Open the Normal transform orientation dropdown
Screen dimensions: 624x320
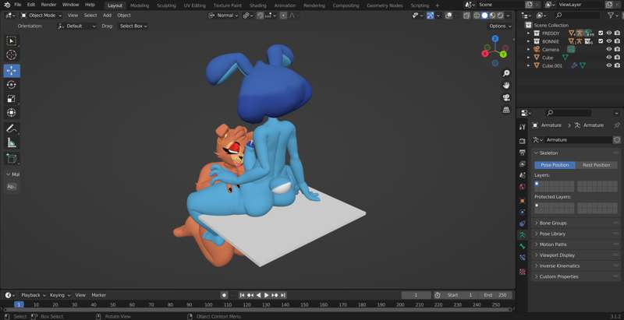(x=223, y=16)
